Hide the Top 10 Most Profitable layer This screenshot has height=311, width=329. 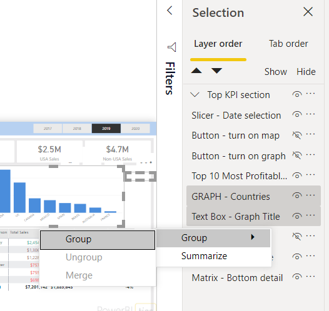pos(297,175)
